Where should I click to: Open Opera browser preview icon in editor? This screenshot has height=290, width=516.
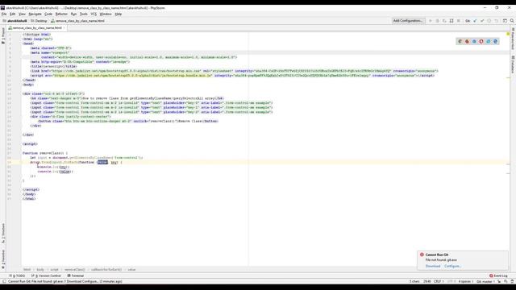point(481,41)
